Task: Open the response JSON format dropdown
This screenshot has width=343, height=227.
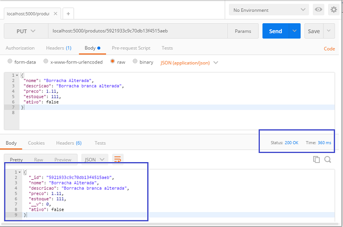Action: (95, 160)
